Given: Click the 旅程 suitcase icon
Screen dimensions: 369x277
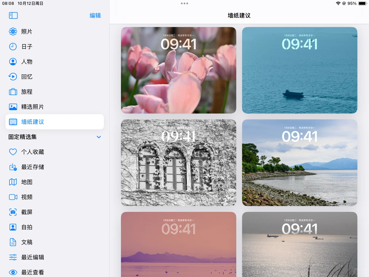Looking at the screenshot, I should 13,92.
